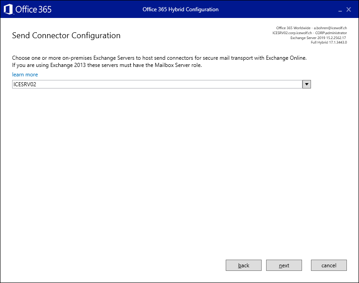Go back to the previous wizard step
This screenshot has width=359, height=283.
click(x=244, y=265)
